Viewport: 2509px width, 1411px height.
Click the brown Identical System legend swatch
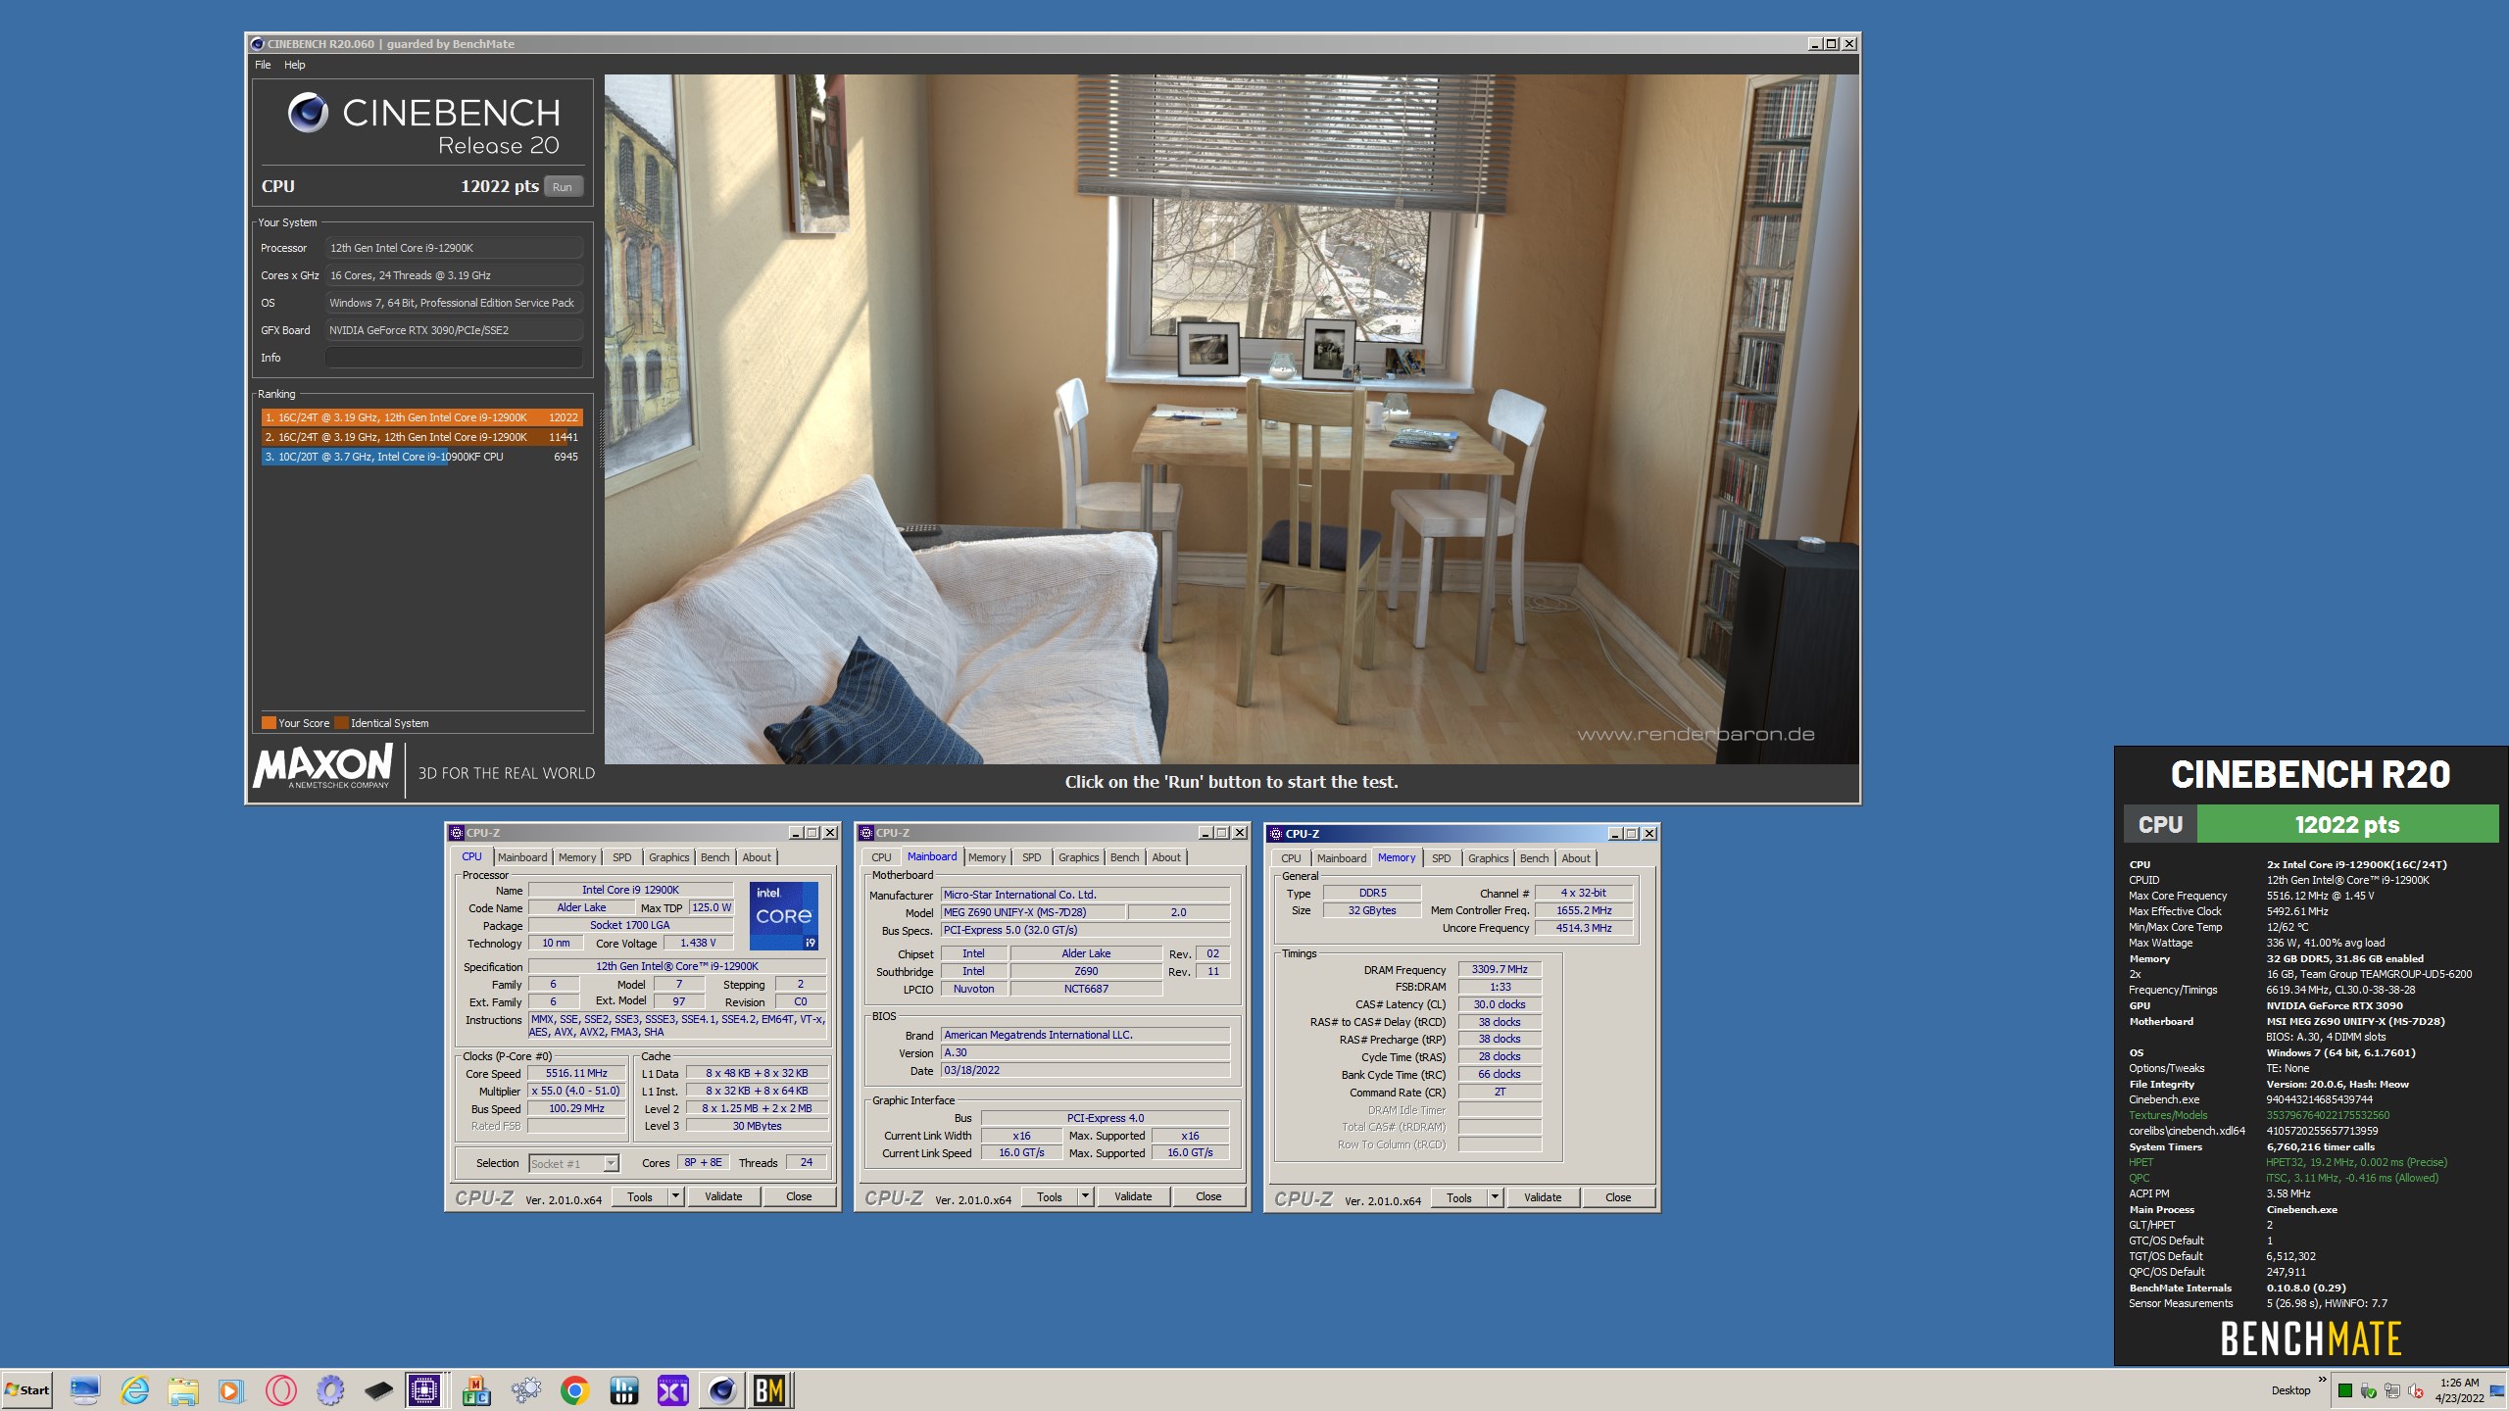(x=341, y=723)
